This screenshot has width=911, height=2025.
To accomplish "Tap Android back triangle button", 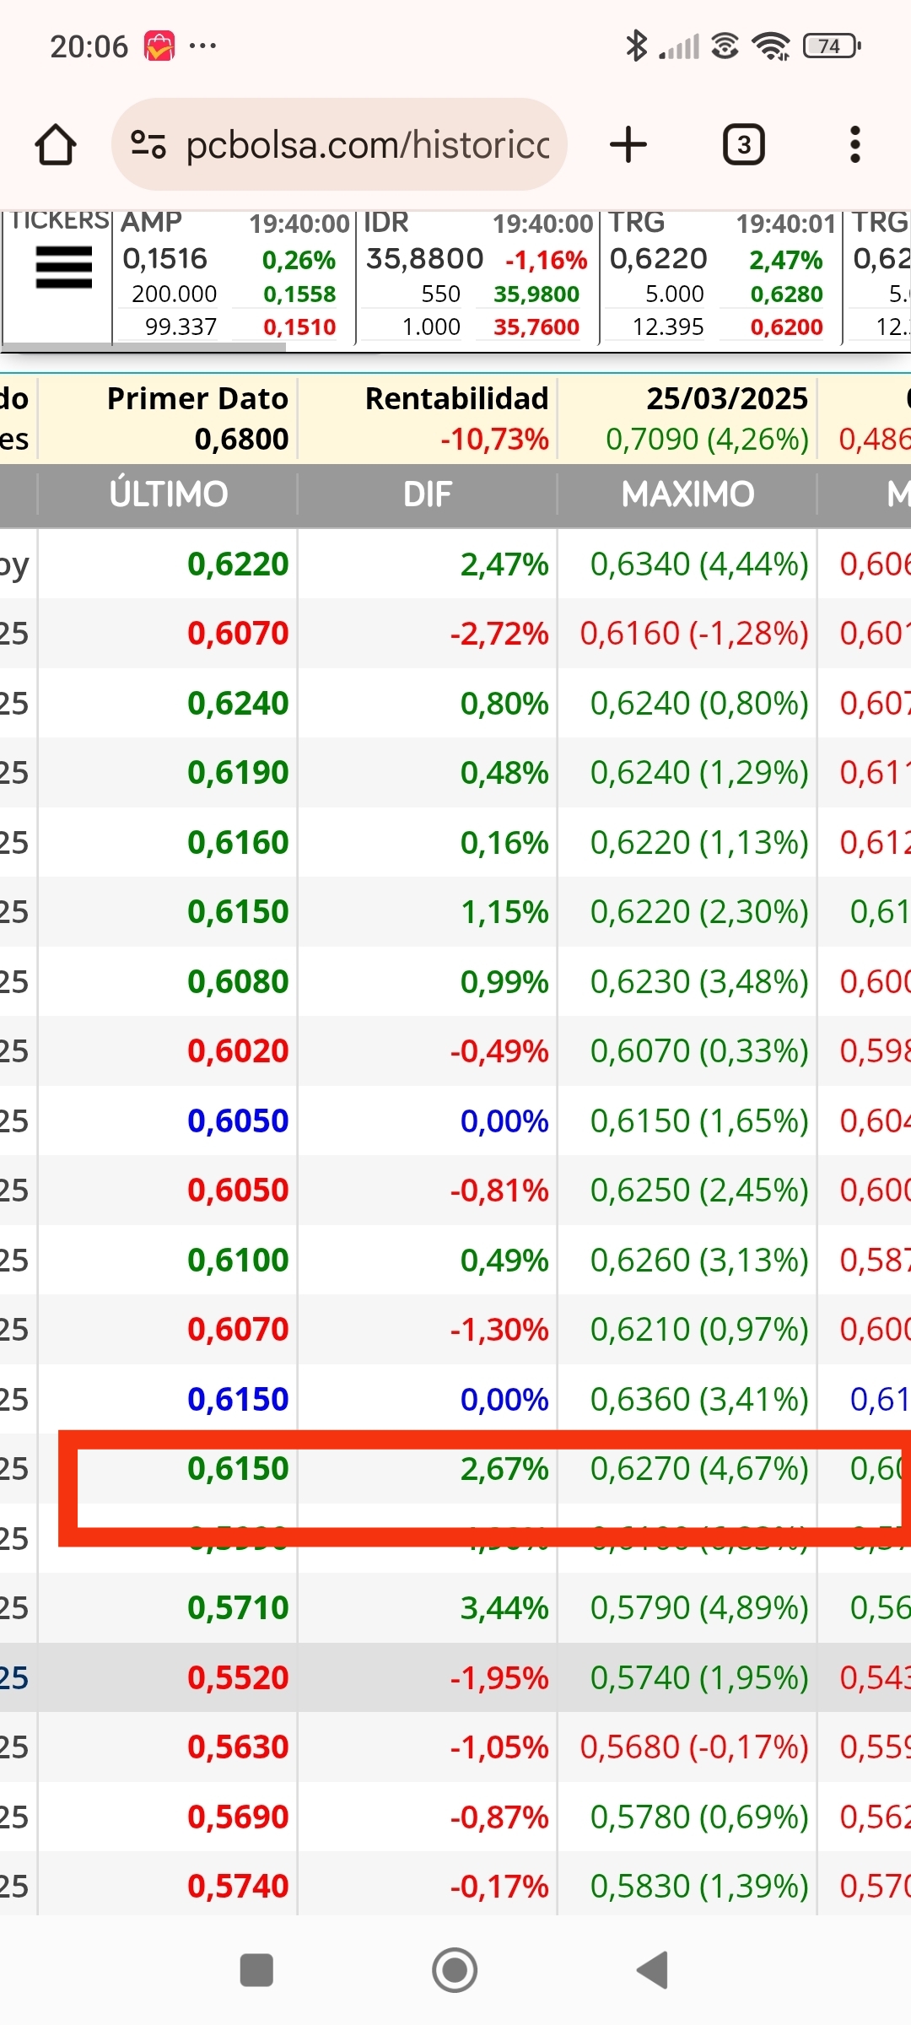I will (x=652, y=1970).
